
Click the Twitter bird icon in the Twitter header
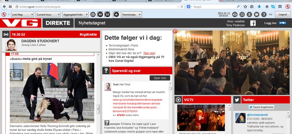[237, 100]
